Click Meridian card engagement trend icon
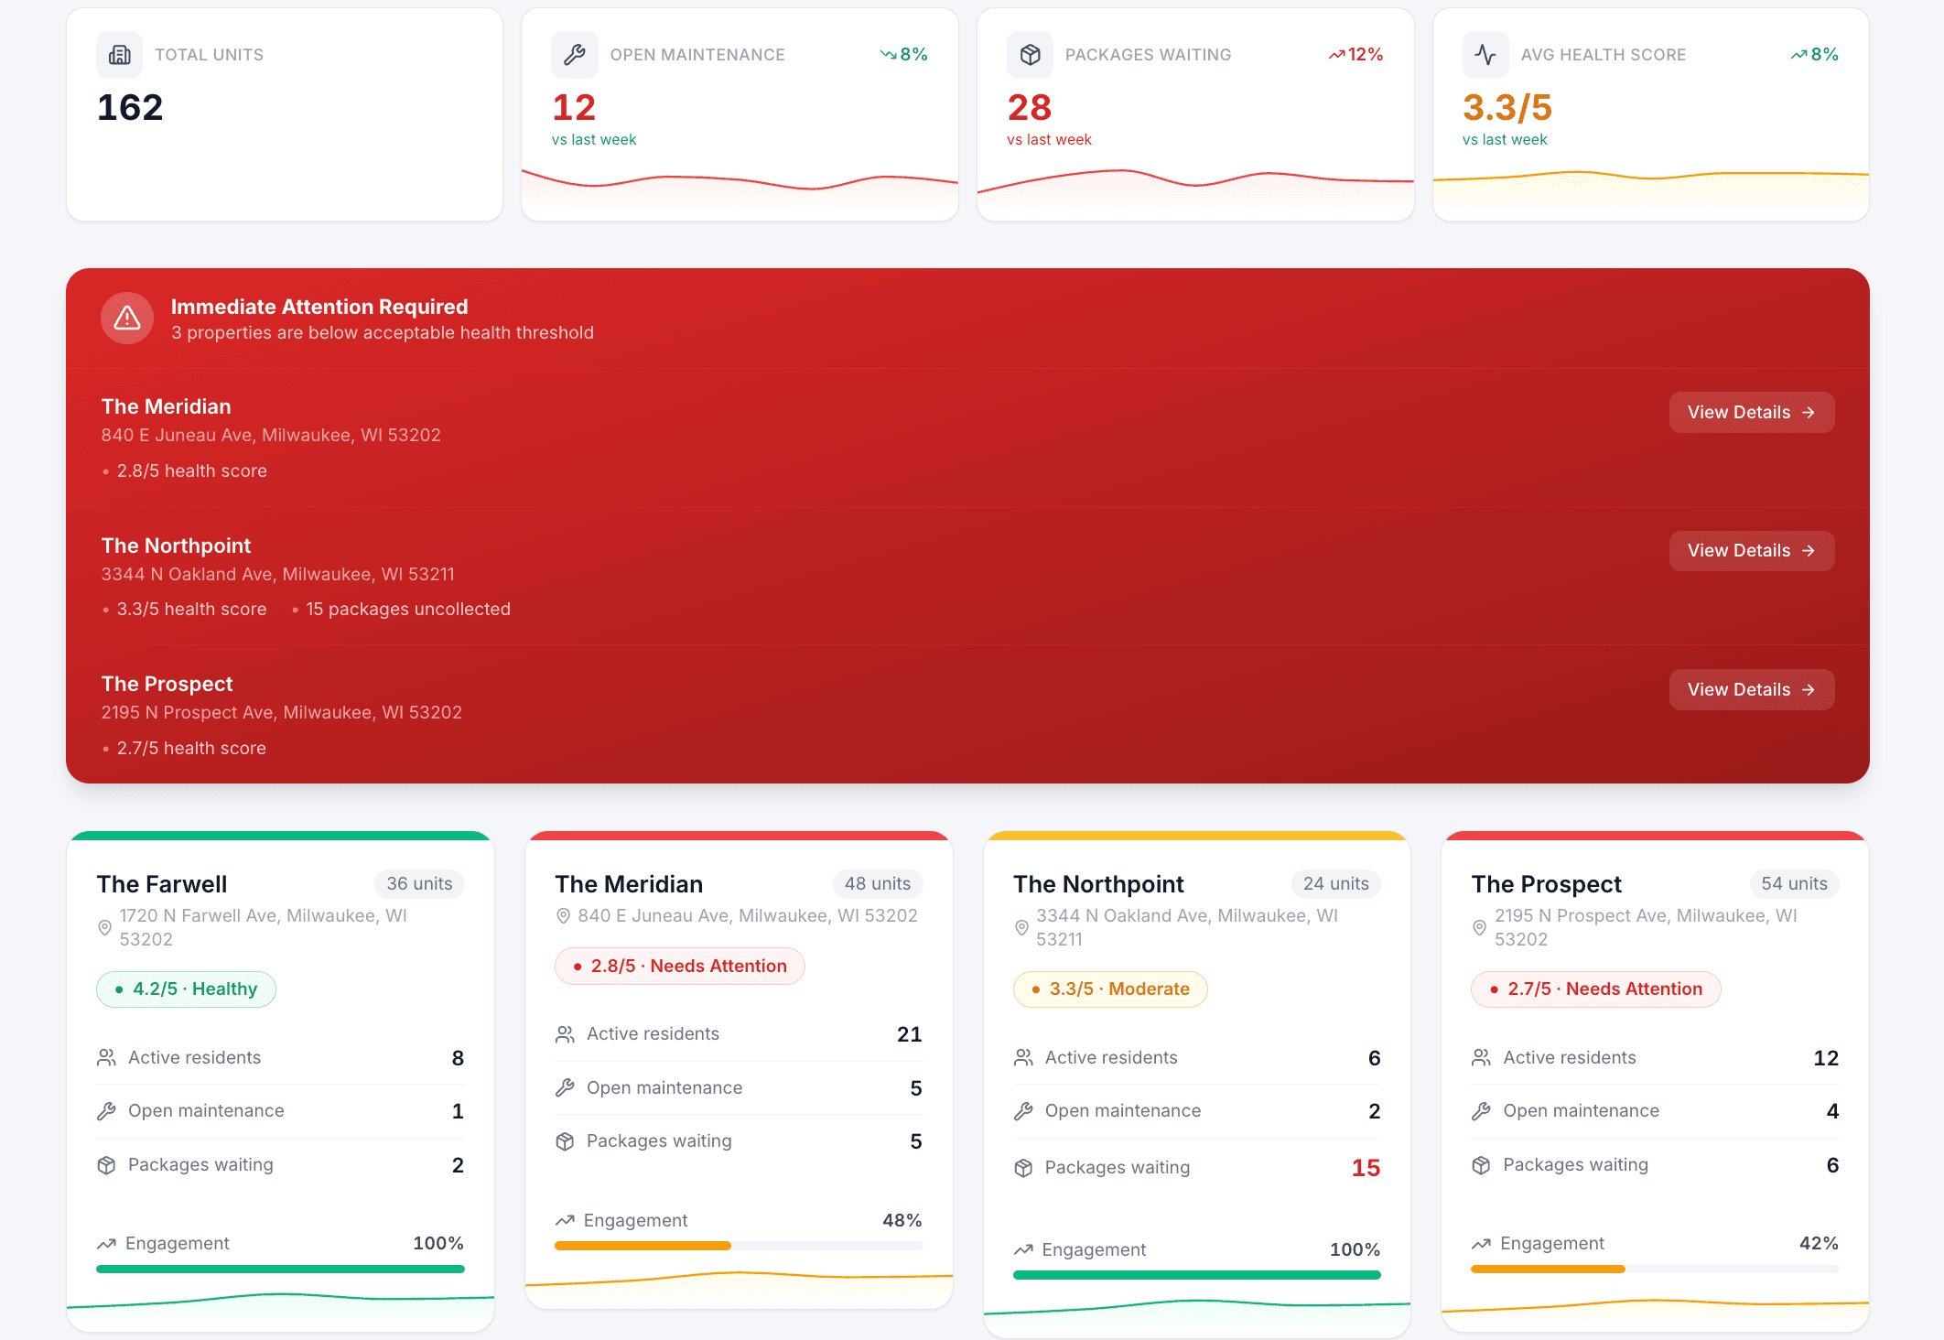The width and height of the screenshot is (1944, 1340). coord(566,1221)
